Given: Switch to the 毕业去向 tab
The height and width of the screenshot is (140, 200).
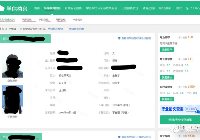Looking at the screenshot, I should [77, 20].
